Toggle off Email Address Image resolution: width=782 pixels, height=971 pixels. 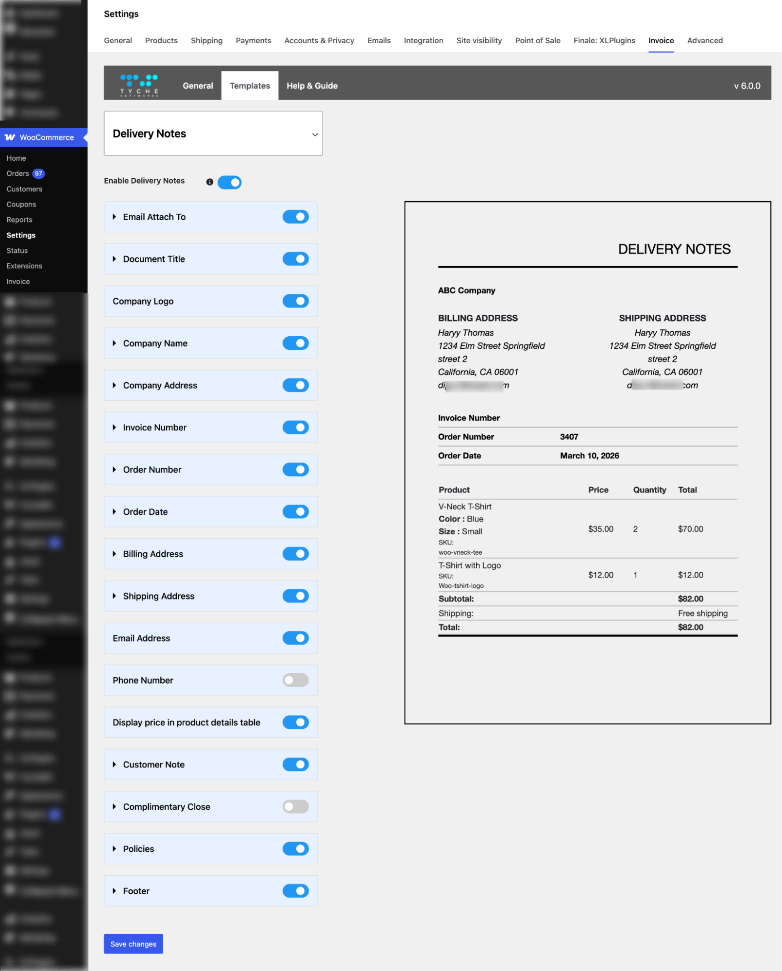295,638
